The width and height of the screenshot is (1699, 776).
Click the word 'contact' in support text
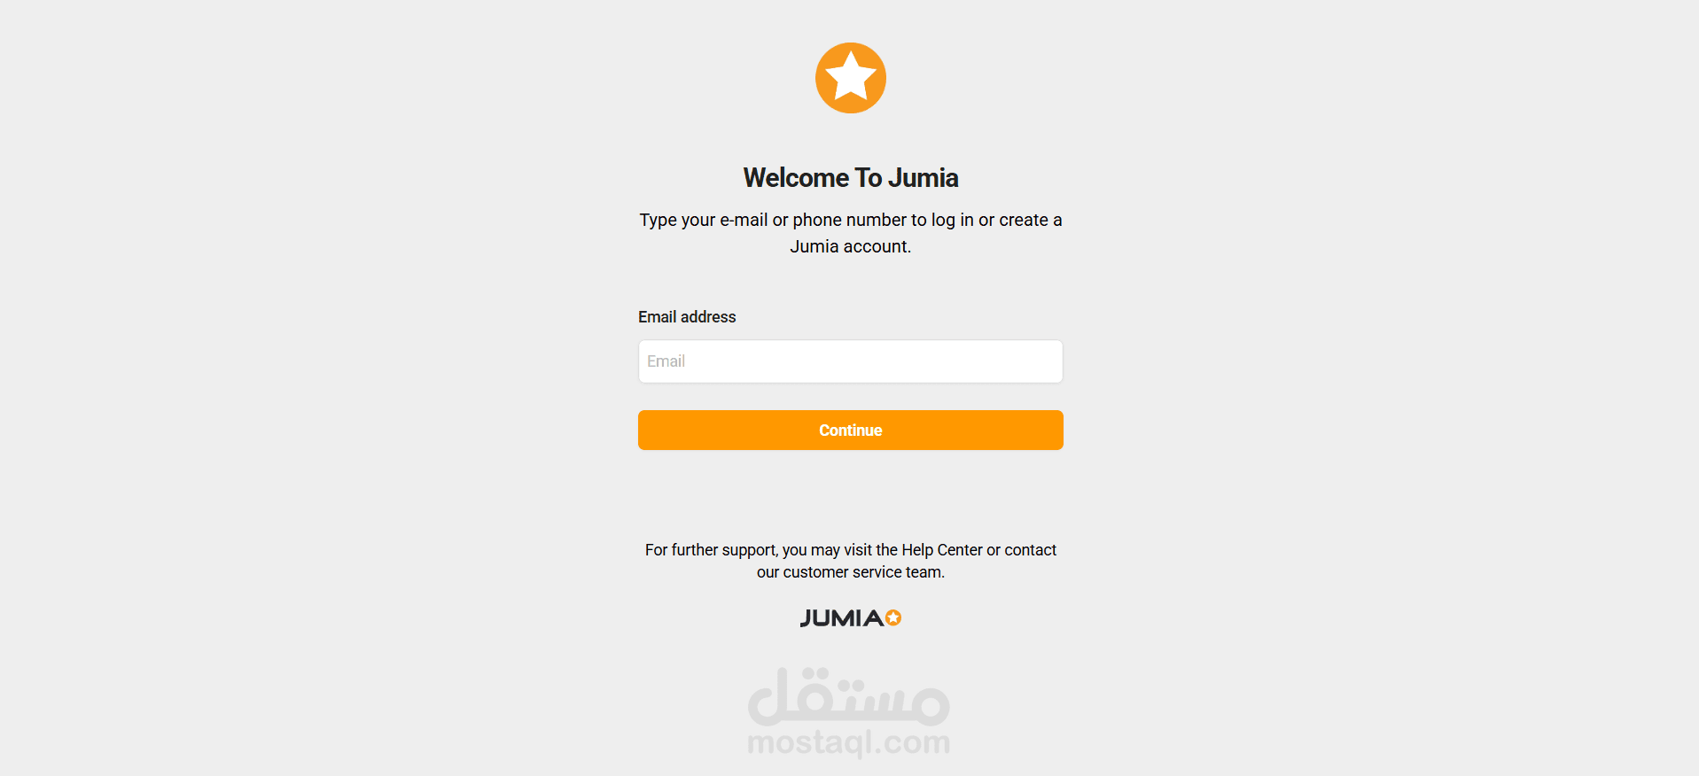tap(1030, 550)
